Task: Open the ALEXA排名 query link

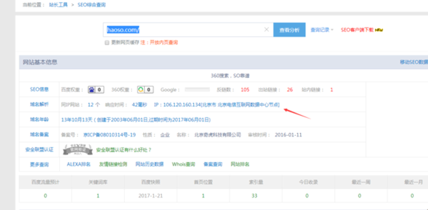Action: (x=79, y=164)
